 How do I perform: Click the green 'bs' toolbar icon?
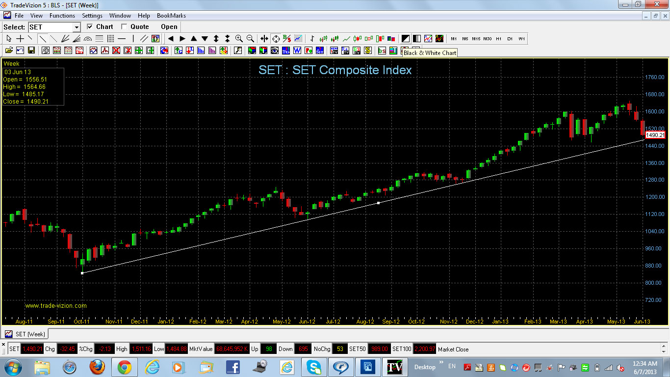pos(382,50)
